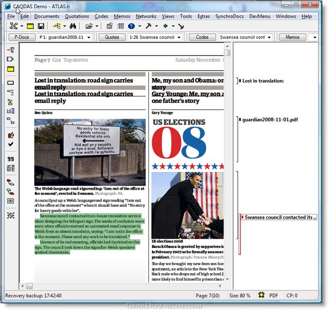Click the 'Page: 7(10)' status bar entry

click(208, 296)
